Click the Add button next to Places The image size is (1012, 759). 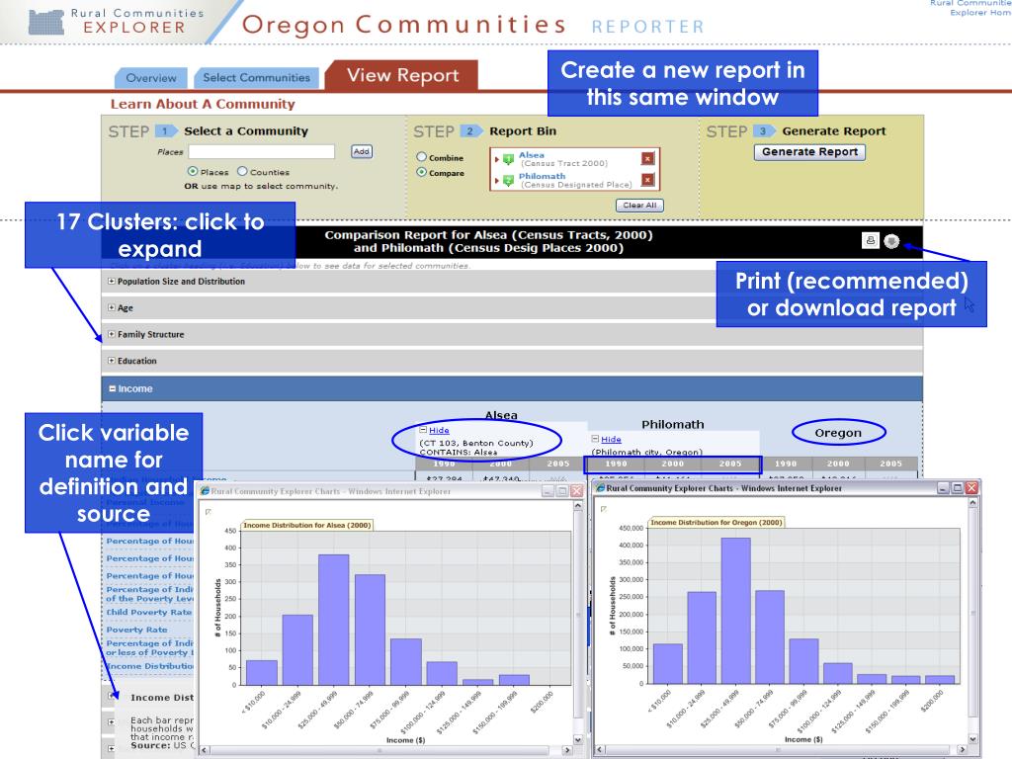[x=362, y=151]
